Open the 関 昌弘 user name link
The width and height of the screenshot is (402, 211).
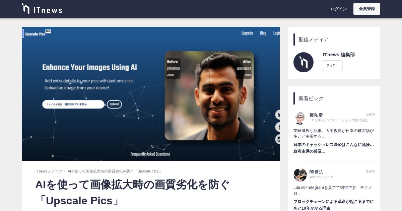click(x=316, y=171)
